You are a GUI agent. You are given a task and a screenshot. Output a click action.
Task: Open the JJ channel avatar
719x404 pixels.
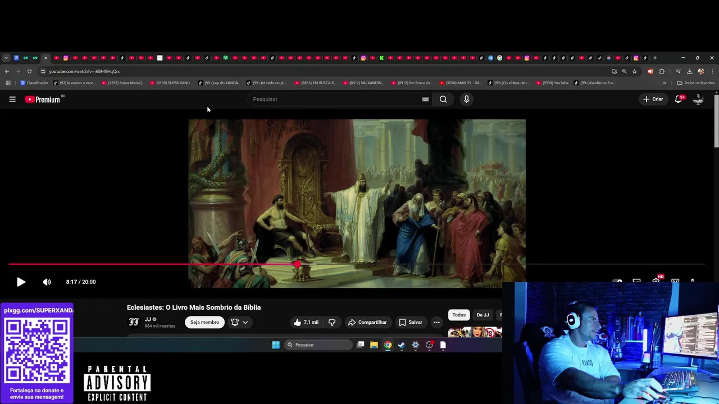[134, 322]
